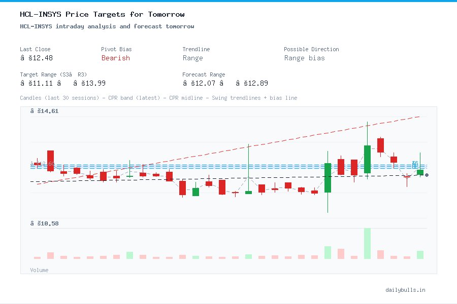Viewport: 457px width, 304px height.
Task: Click the 'HCL-INSYS intraday analysis and forecast tomorrow' subtitle
Action: [107, 26]
